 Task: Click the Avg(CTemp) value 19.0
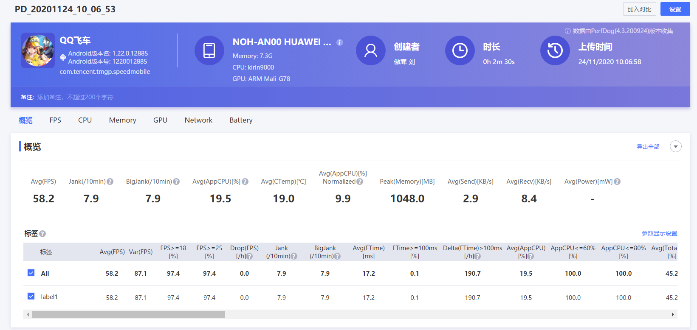284,199
